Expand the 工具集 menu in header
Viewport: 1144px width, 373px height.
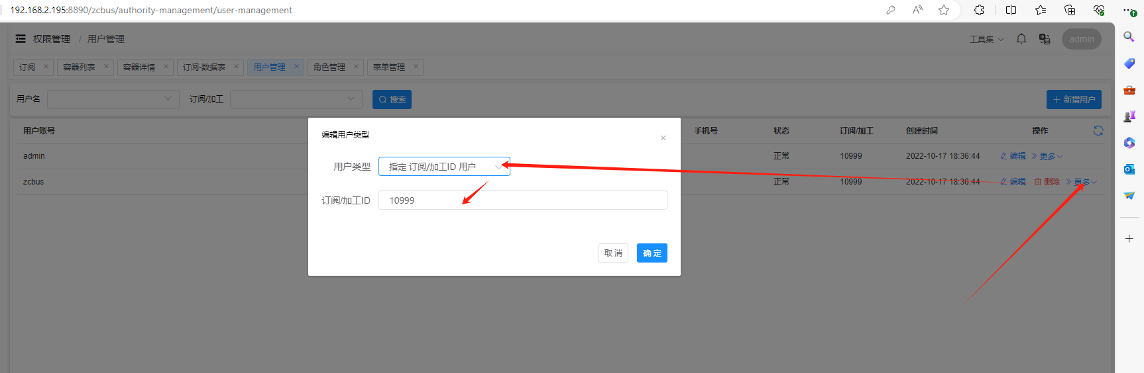(986, 40)
